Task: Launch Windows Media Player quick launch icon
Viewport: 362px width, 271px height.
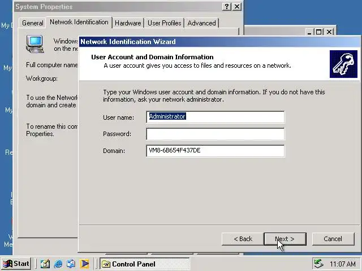Action: (84, 264)
